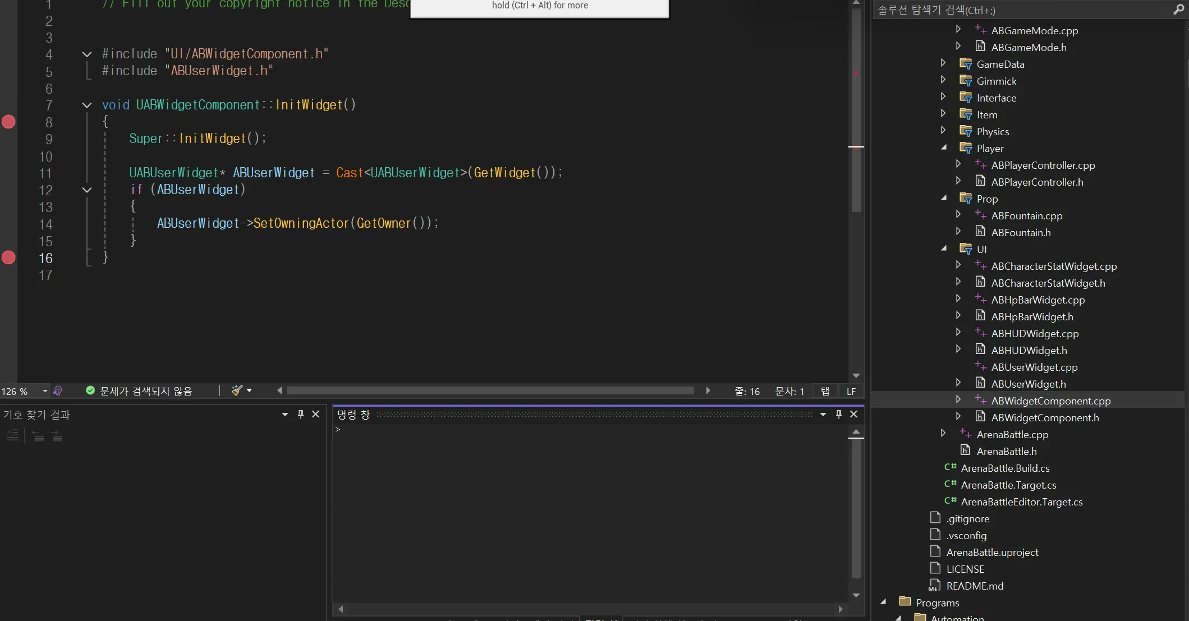Remove the breakpoint on line 16
Image resolution: width=1189 pixels, height=621 pixels.
pyautogui.click(x=8, y=257)
